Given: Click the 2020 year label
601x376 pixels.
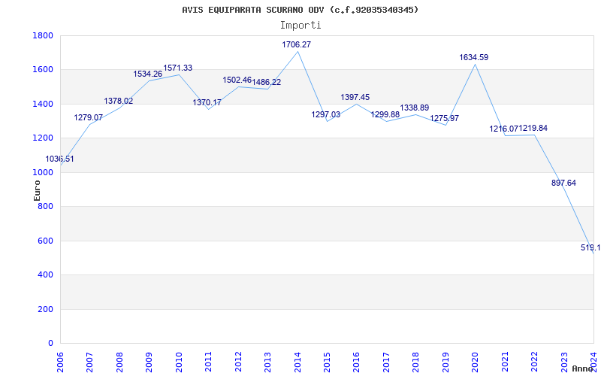Looking at the screenshot, I should coord(476,362).
